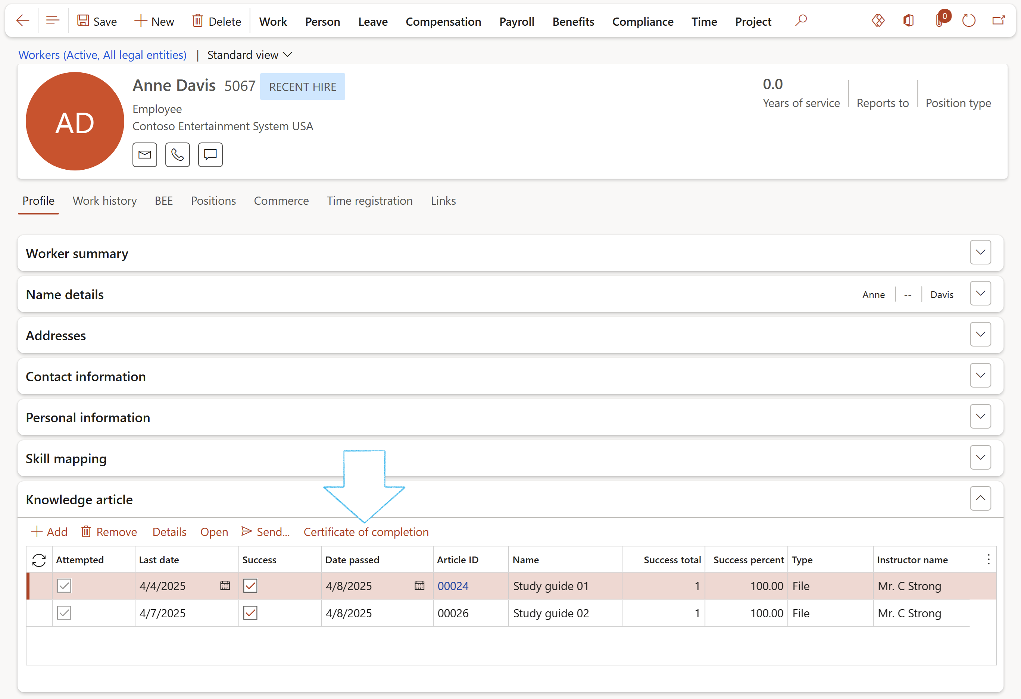Toggle Success checkbox for Study guide 02
The width and height of the screenshot is (1021, 699).
[x=250, y=613]
